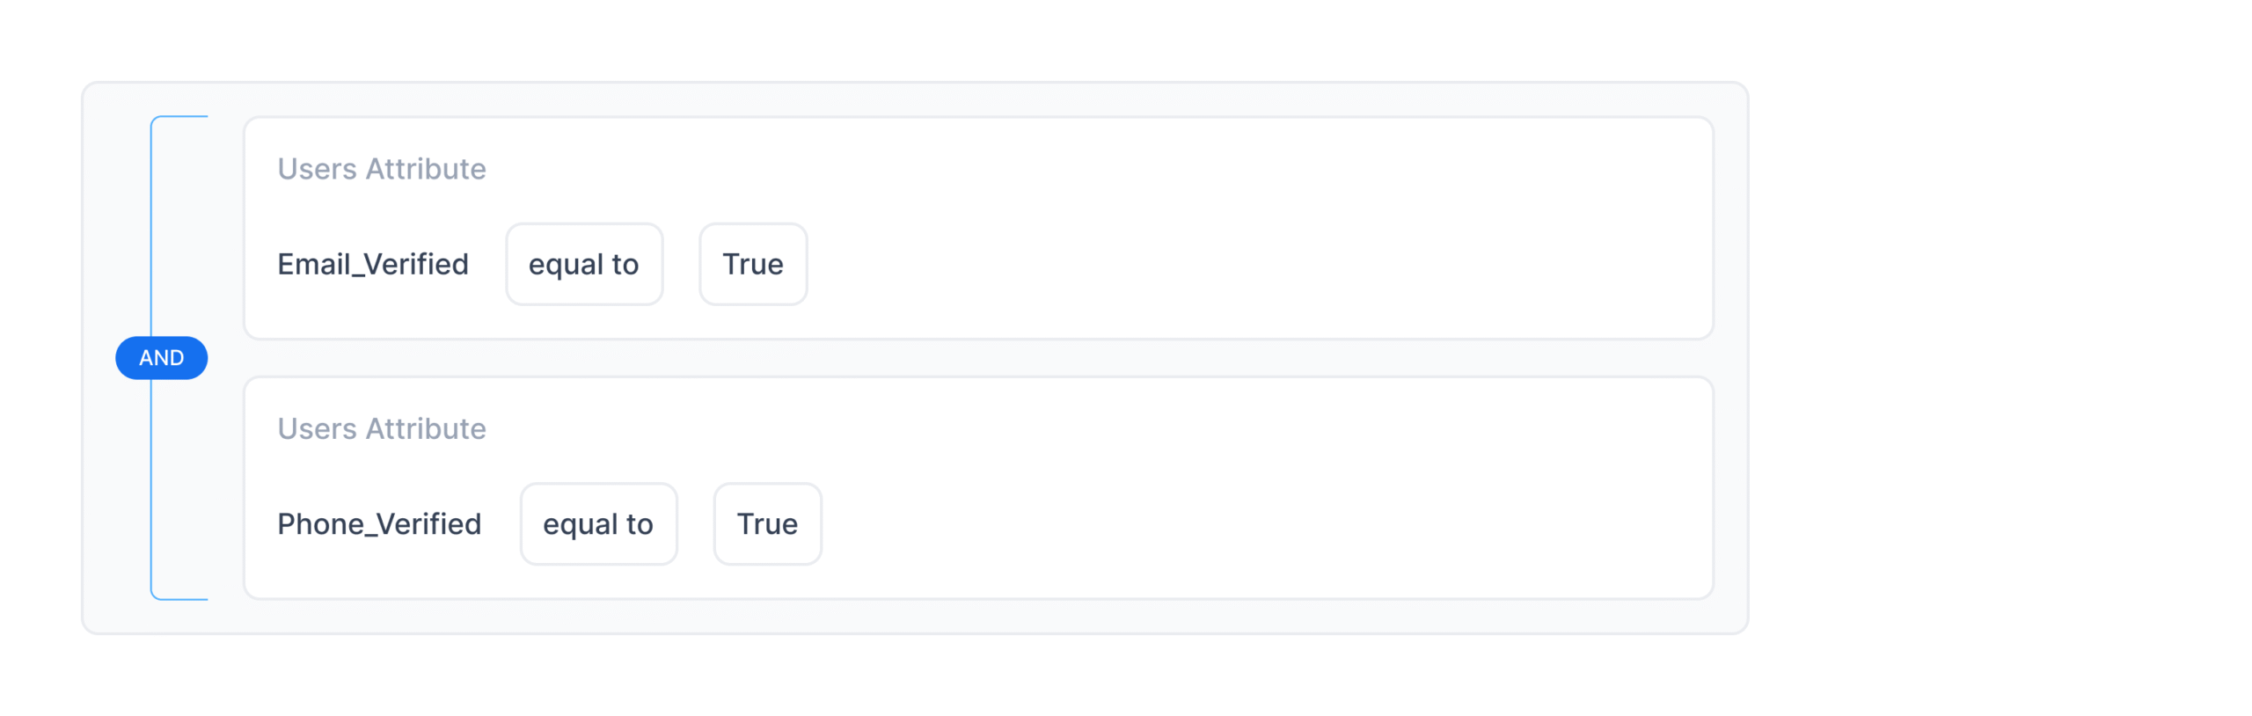Click the Email_Verified attribute name

coord(372,264)
